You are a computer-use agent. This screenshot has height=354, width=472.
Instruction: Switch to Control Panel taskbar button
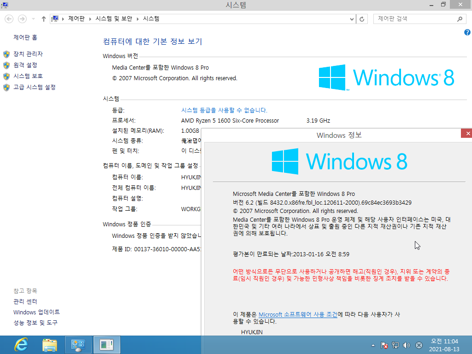78,345
